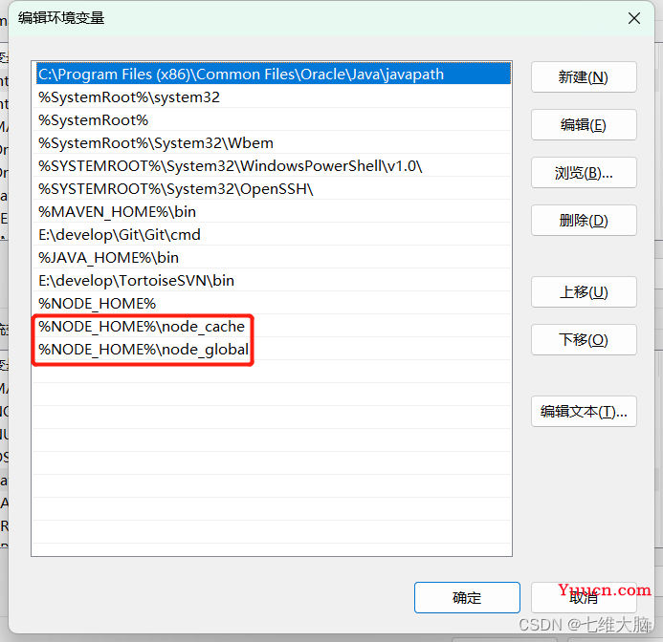Viewport: 663px width, 642px height.
Task: Select the %SystemRoot%\System32\Wbem entry
Action: coord(272,142)
